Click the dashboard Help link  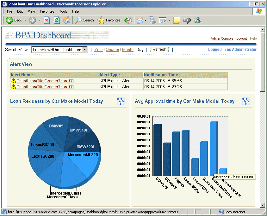[x=253, y=38]
